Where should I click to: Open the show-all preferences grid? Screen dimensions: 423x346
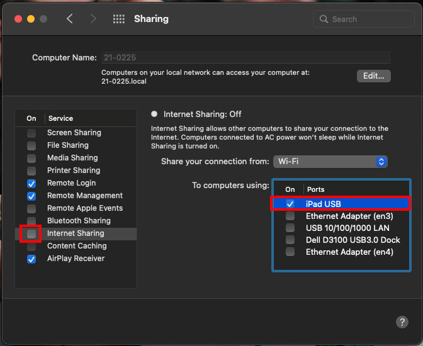(118, 19)
